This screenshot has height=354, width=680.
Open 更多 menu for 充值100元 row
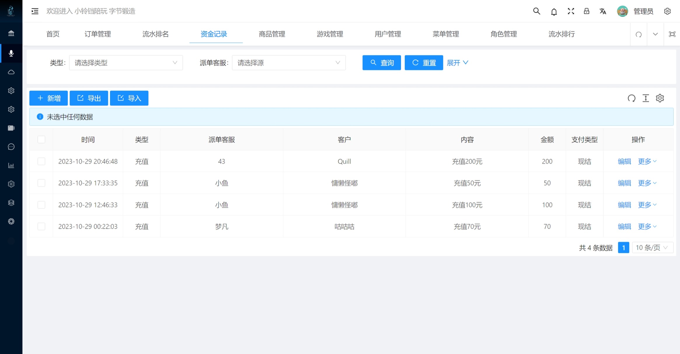(647, 205)
